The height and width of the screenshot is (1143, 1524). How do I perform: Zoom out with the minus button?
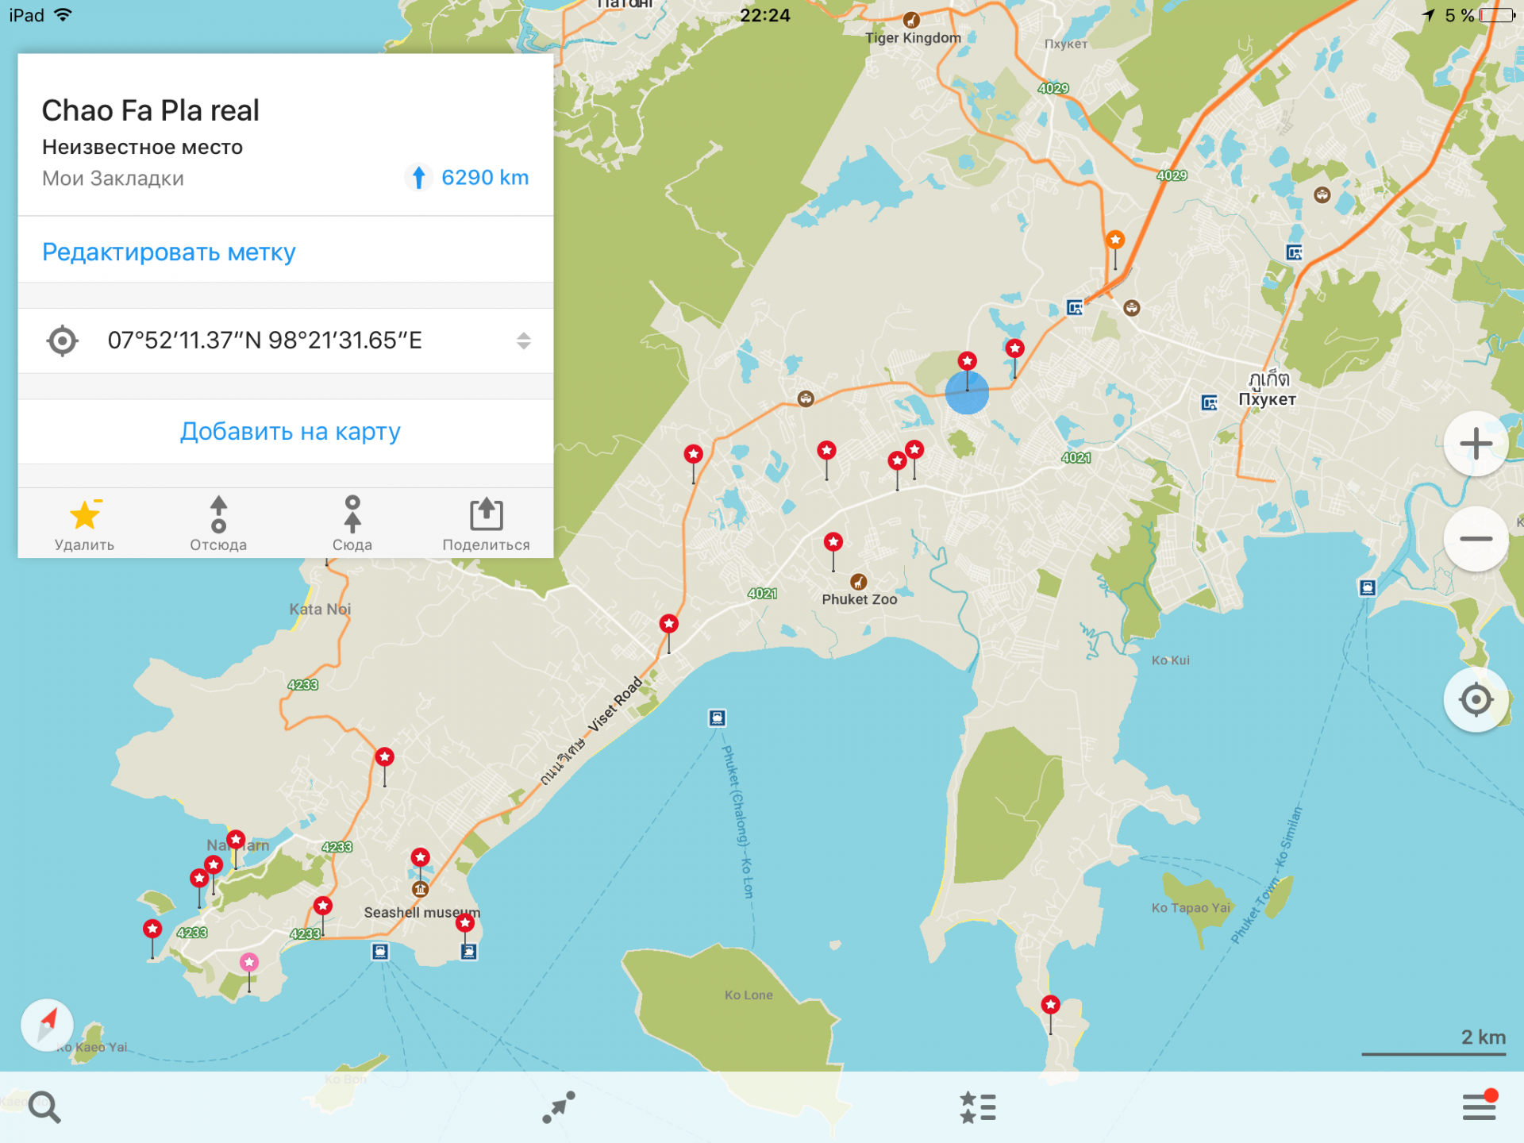click(x=1476, y=539)
